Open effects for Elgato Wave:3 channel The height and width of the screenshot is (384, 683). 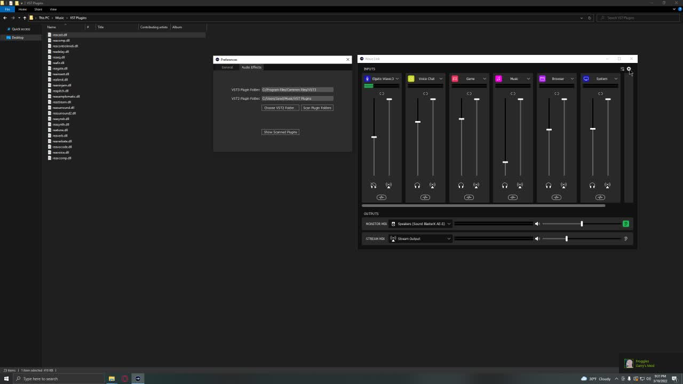(x=382, y=197)
